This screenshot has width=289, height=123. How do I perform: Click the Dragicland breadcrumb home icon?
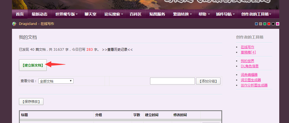pos(14,24)
